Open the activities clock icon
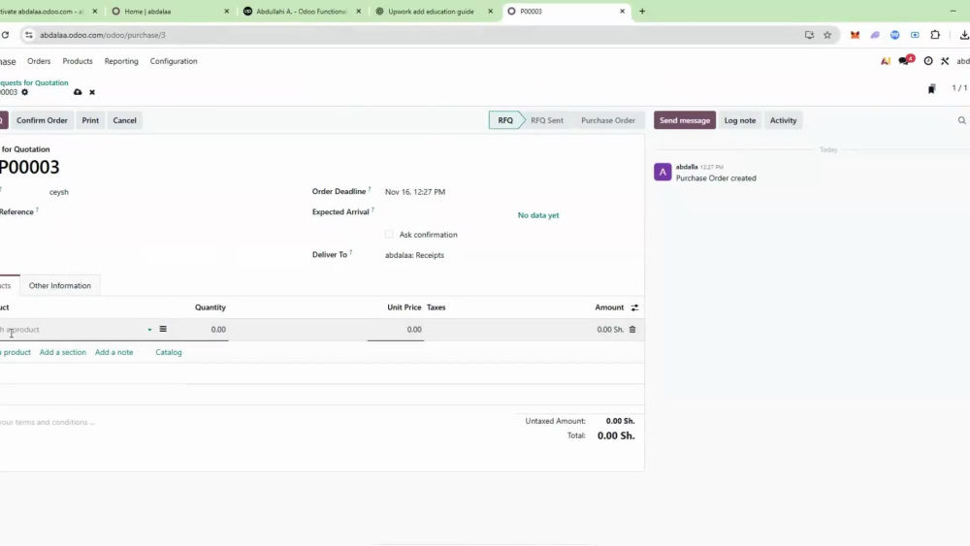This screenshot has width=970, height=546. coord(928,60)
